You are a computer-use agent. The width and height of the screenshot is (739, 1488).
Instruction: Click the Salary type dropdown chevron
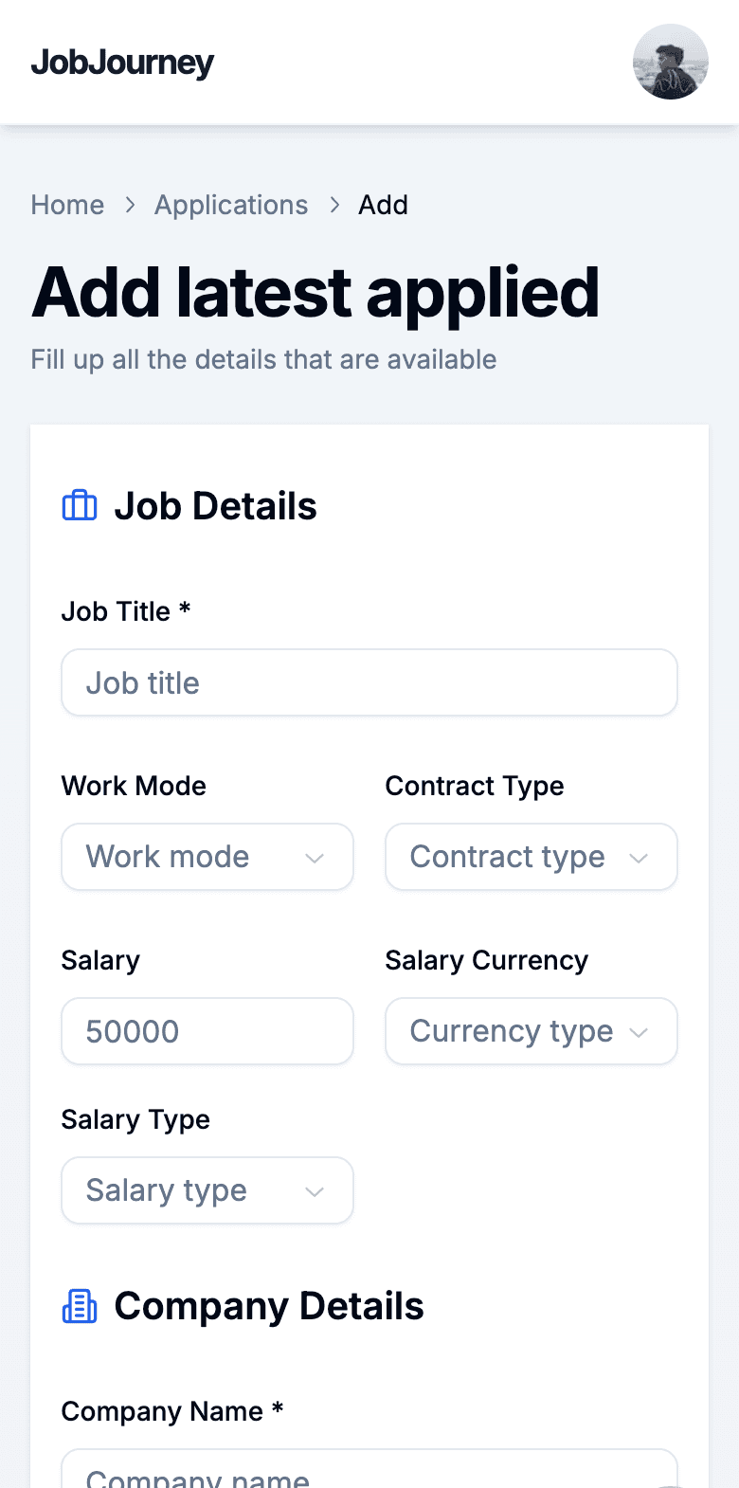click(x=315, y=1190)
